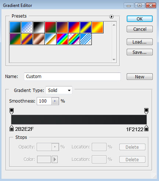The image size is (159, 181).
Task: Click OK to apply gradient
Action: pos(140,19)
